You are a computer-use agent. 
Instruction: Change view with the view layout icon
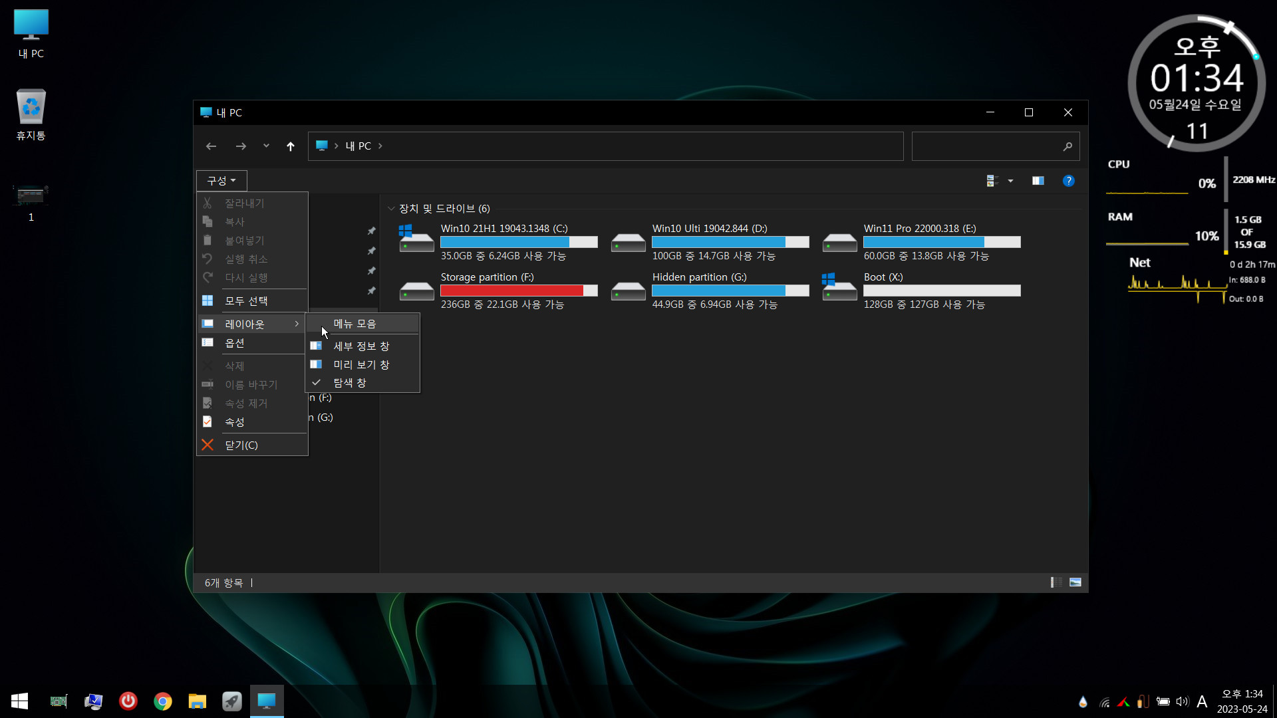[992, 181]
